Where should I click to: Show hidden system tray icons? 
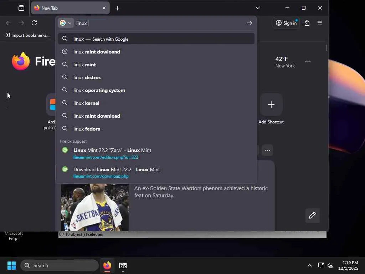click(x=310, y=265)
